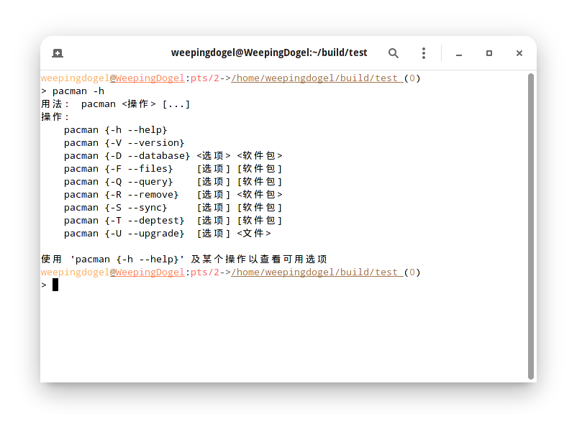Click the username weepingdogel in the top prompt
577x427 pixels.
point(75,78)
